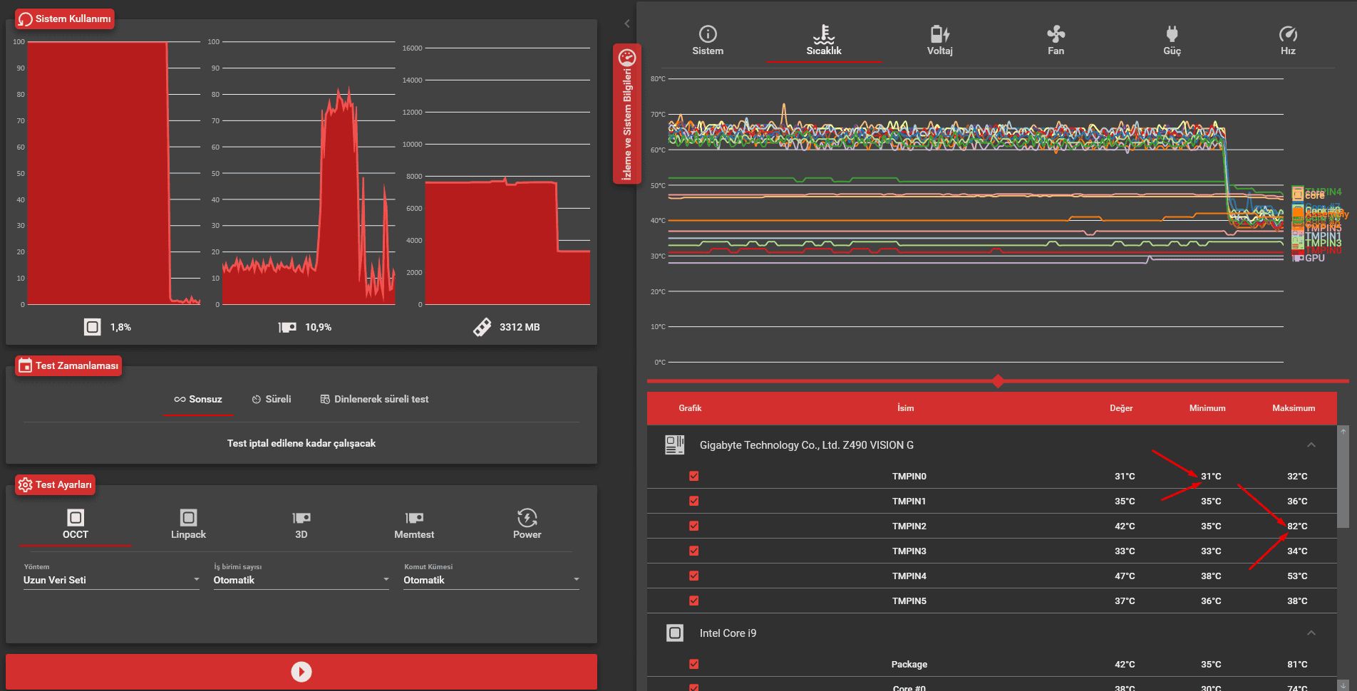Click the red diamond graph divider handle

(x=998, y=381)
